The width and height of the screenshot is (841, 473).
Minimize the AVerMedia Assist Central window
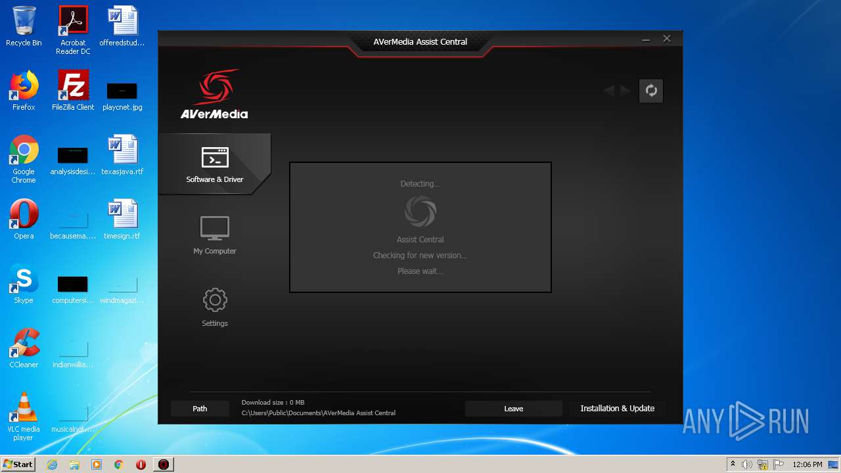[646, 39]
